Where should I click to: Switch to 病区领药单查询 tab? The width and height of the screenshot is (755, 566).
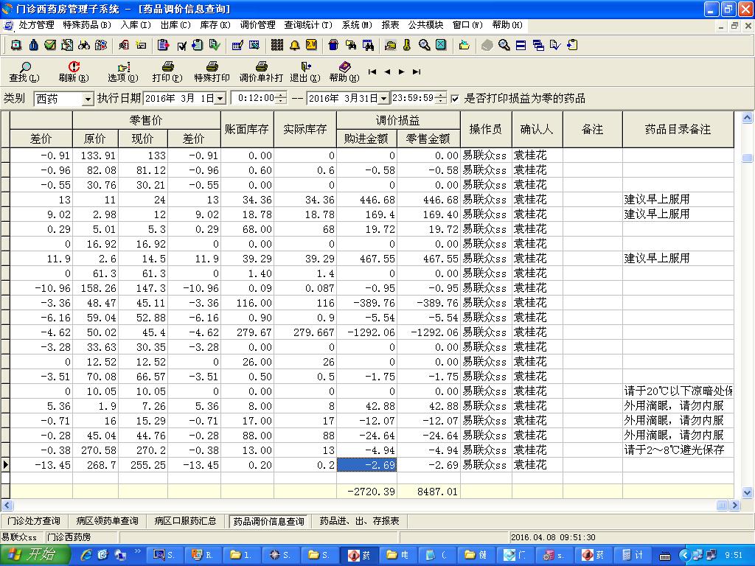[x=107, y=521]
